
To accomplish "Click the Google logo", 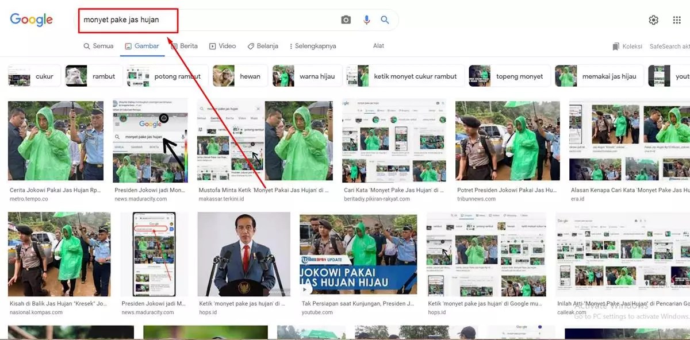I will click(31, 20).
